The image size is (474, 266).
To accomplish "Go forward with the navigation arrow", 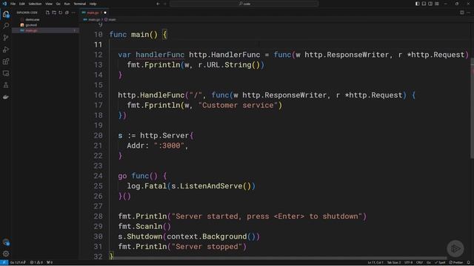I will [x=165, y=4].
